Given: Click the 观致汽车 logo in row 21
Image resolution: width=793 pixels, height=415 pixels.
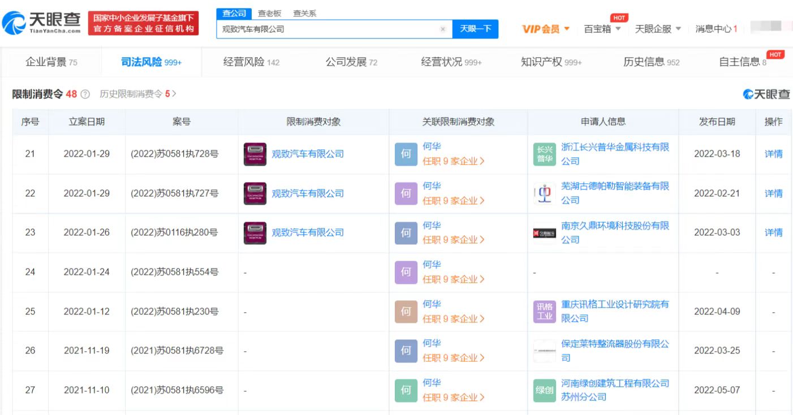Looking at the screenshot, I should point(255,154).
